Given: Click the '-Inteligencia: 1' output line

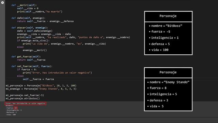Looking at the screenshot, I should 14,110.
